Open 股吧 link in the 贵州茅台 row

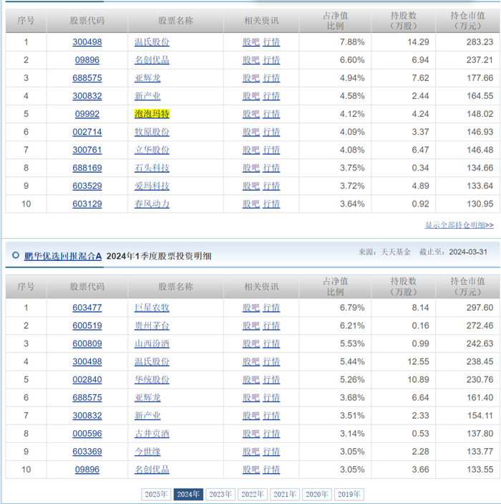pos(251,325)
